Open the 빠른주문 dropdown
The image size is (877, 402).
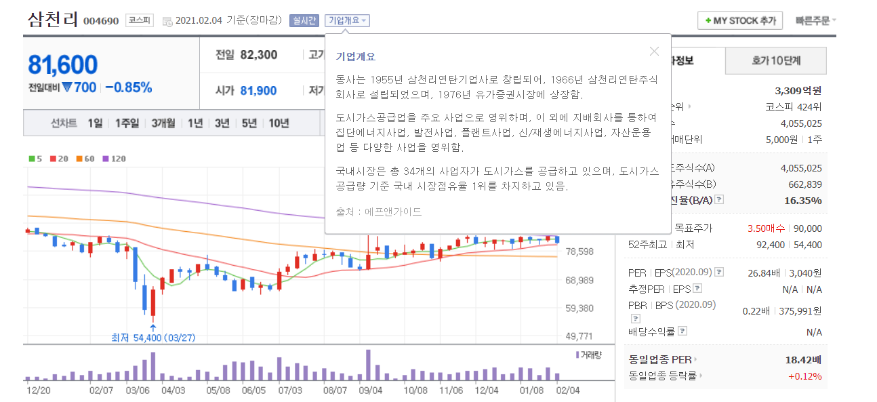point(816,21)
